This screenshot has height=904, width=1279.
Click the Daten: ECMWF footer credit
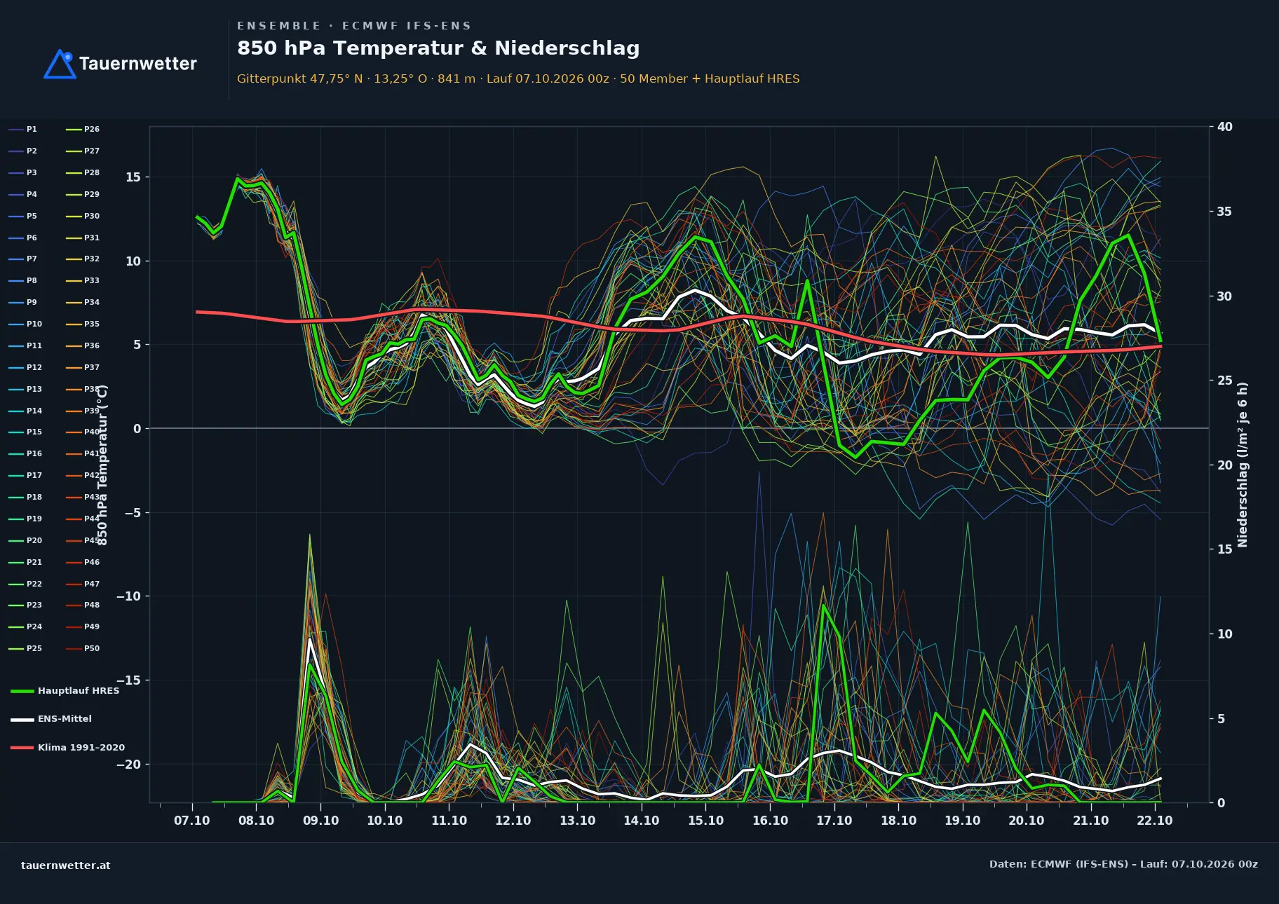click(x=1123, y=864)
